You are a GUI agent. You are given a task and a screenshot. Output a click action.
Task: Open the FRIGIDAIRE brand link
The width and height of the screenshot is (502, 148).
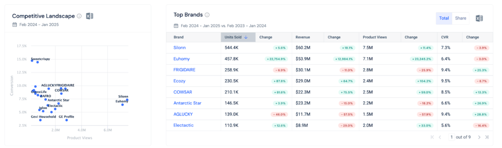tap(184, 70)
